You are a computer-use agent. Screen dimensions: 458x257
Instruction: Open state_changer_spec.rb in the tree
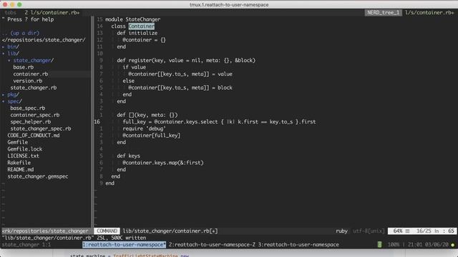point(41,128)
